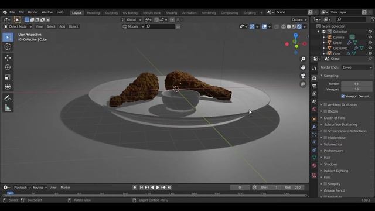The height and width of the screenshot is (211, 375).
Task: Toggle Viewport Denoising checkbox
Action: 343,96
